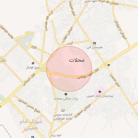Click the بلوار دلیجانی road label
This screenshot has height=138, width=138.
(x=29, y=80)
